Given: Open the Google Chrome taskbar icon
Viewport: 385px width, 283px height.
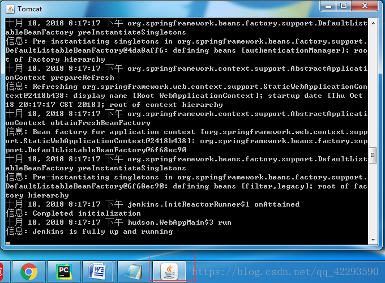Looking at the screenshot, I should (x=29, y=272).
